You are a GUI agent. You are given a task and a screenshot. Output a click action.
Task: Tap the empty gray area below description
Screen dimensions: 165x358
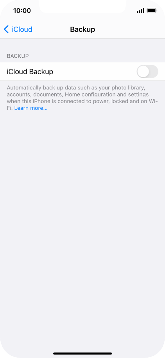[x=82, y=228]
